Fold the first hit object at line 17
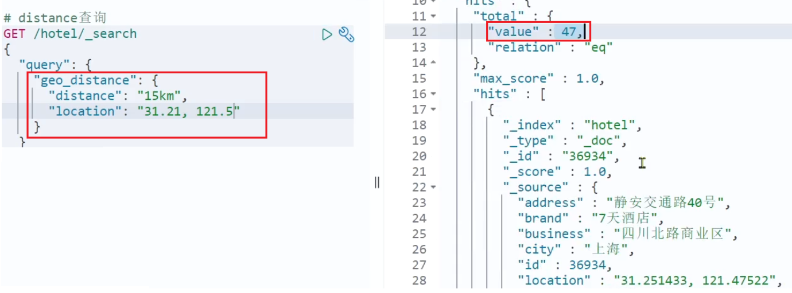792x293 pixels. (433, 109)
